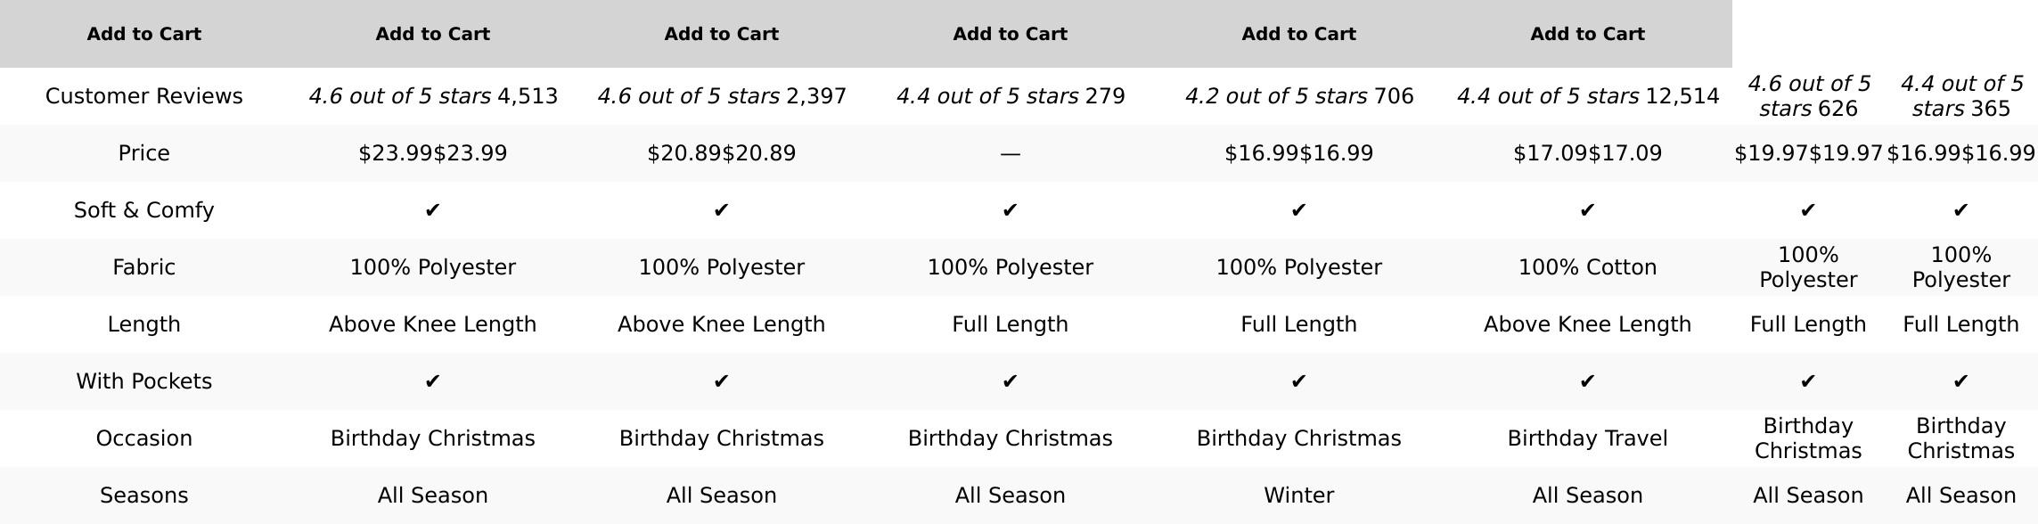Select the $20.89 price cell
This screenshot has width=2038, height=524.
pos(721,153)
